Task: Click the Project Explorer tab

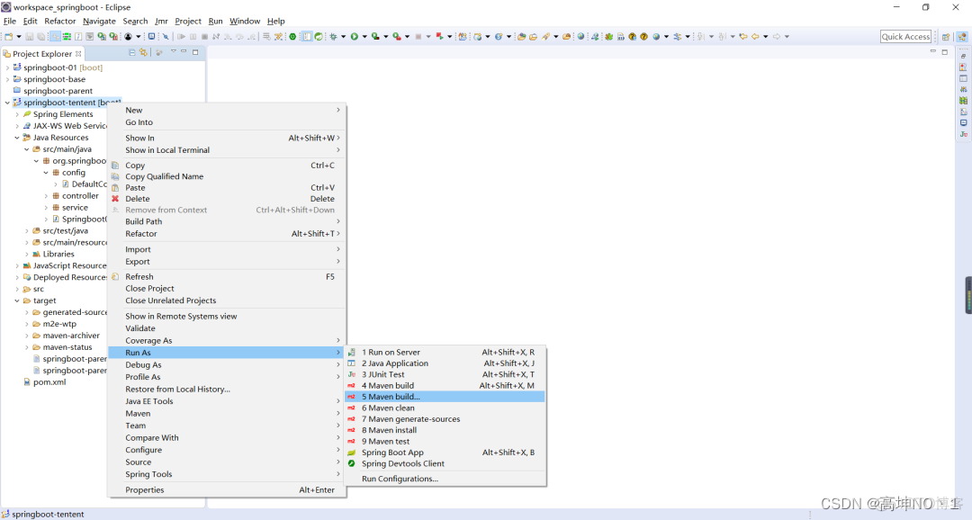Action: point(42,54)
